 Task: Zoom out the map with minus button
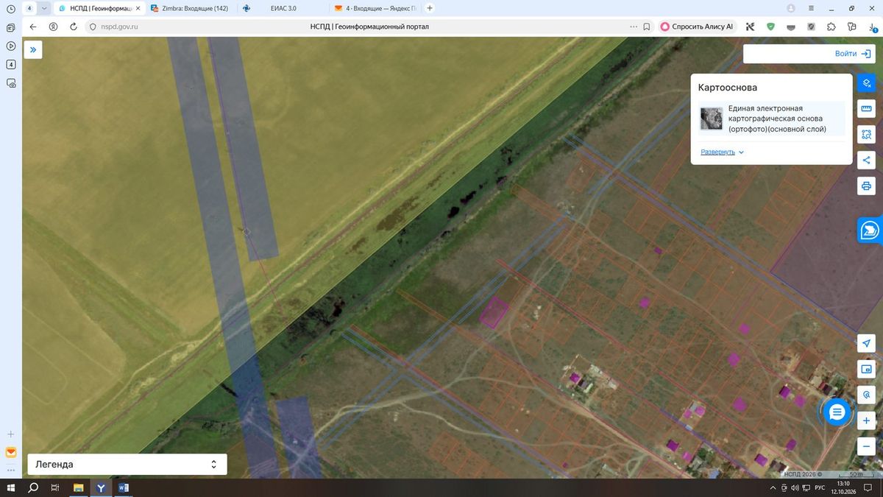coord(866,446)
